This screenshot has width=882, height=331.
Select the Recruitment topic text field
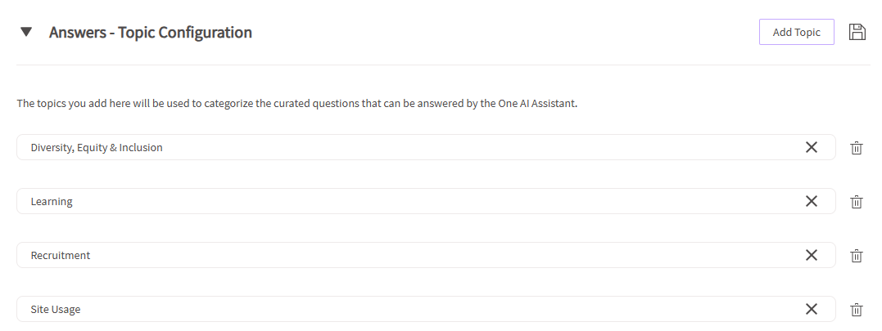coord(409,255)
